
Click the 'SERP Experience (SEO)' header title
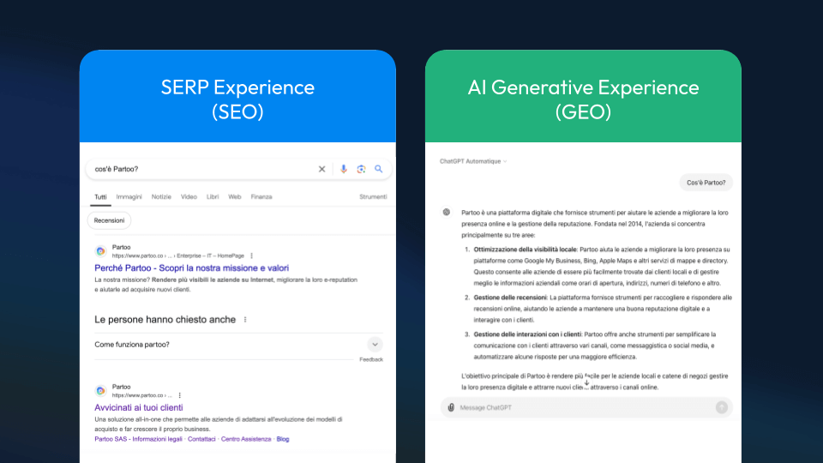click(x=237, y=99)
